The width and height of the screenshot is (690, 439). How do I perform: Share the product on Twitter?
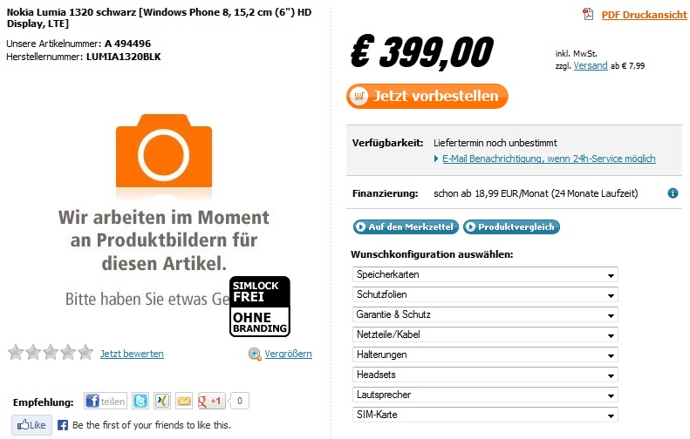coord(140,401)
